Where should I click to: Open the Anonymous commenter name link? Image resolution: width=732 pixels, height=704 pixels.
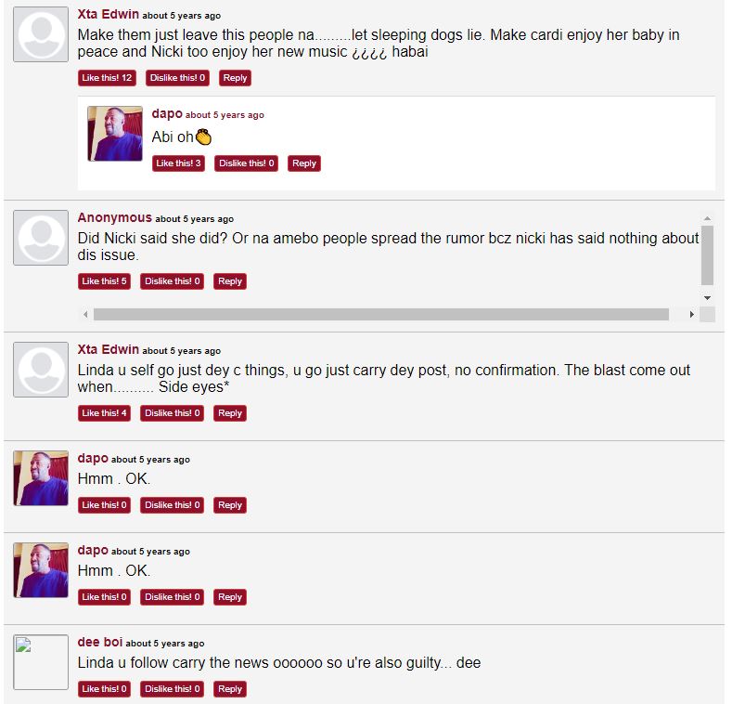(115, 218)
